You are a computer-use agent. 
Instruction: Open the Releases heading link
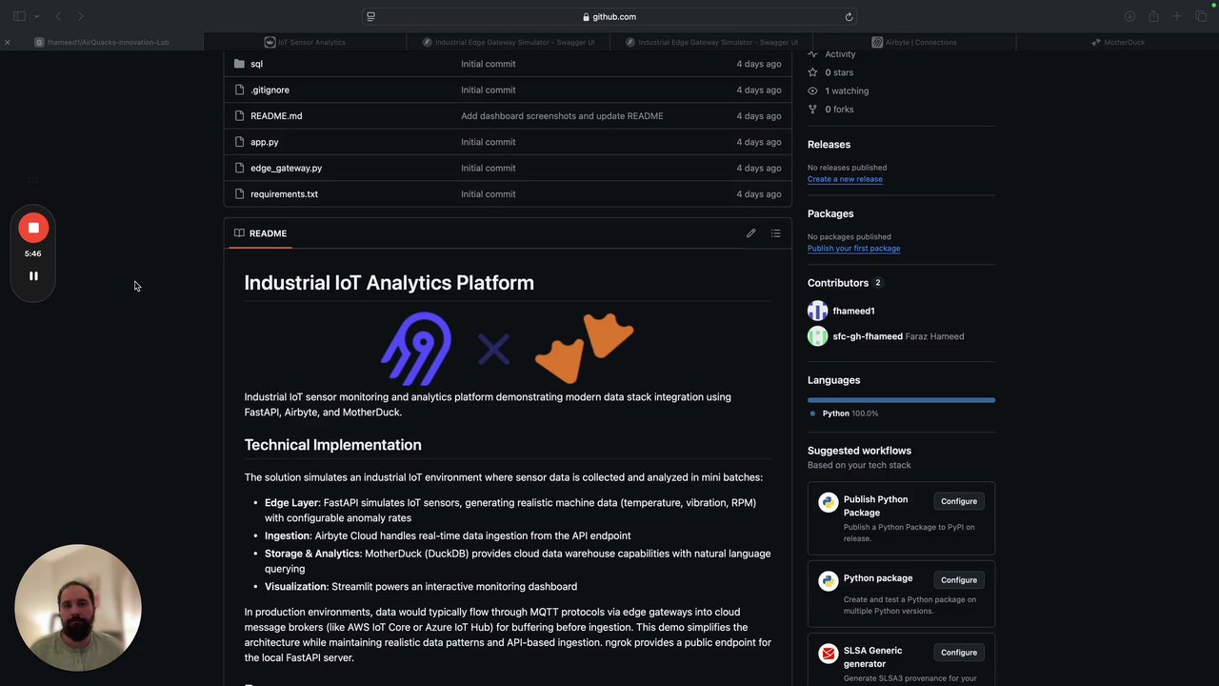point(829,145)
